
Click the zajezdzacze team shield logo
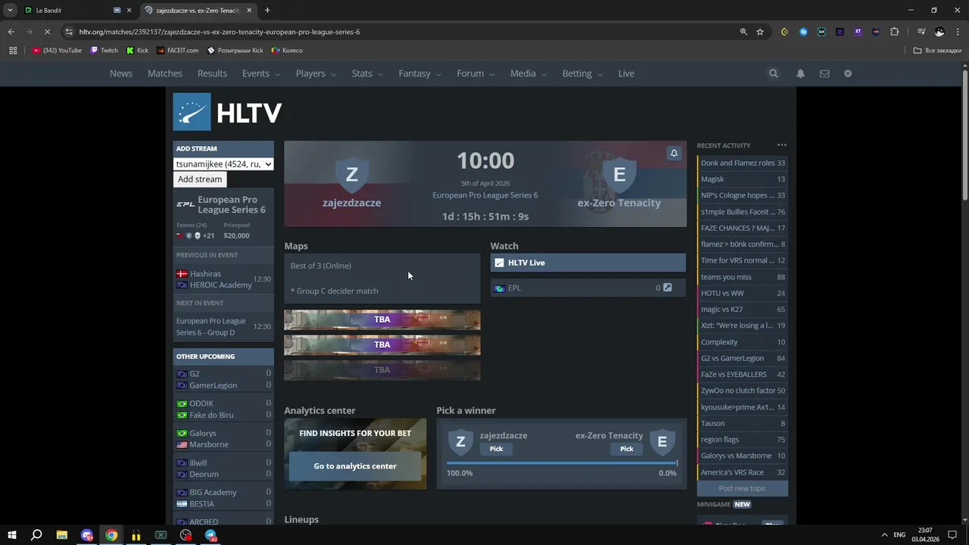pos(352,174)
